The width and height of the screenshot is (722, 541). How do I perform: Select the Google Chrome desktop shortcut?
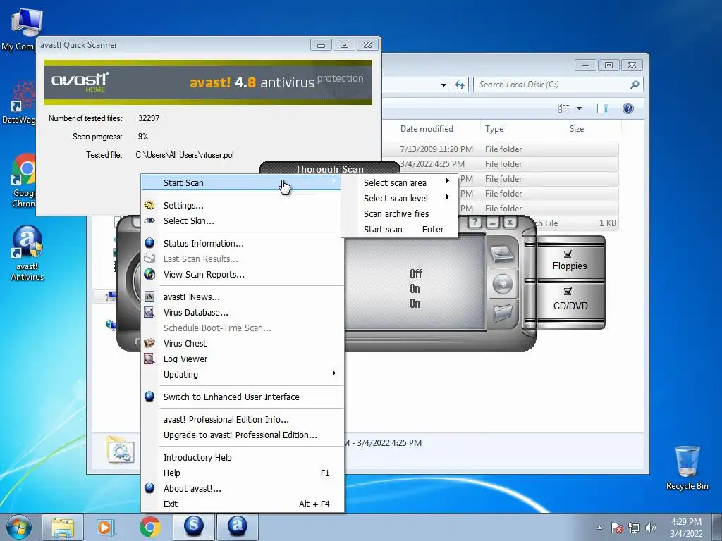24,181
